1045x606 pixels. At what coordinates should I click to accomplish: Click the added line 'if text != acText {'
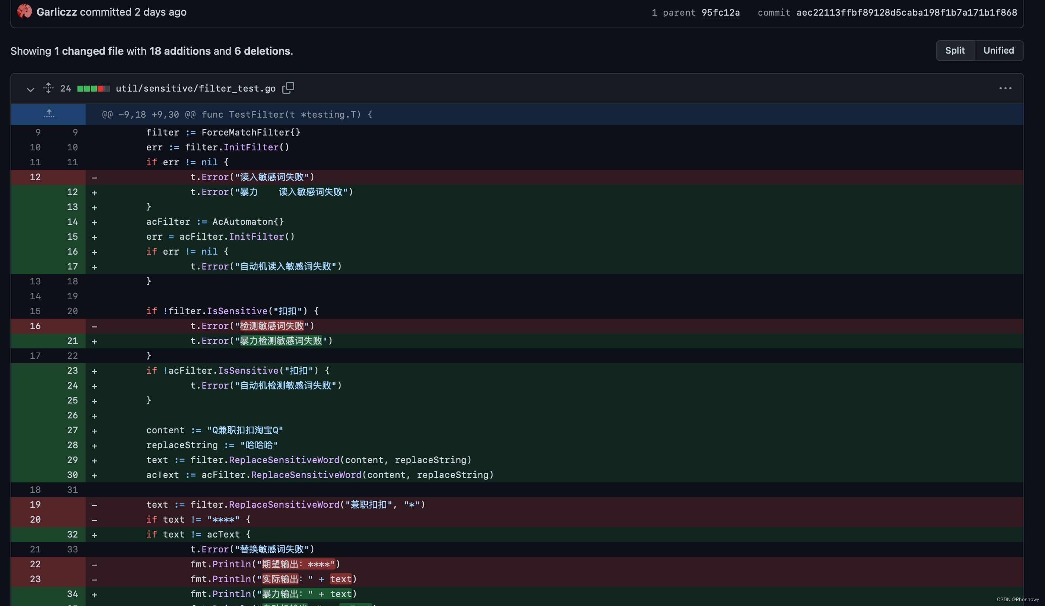198,535
